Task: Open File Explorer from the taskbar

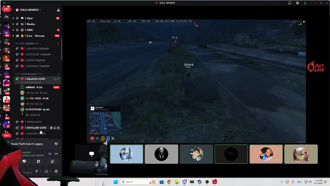Action: click(177, 182)
